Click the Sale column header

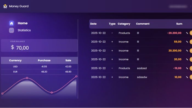(68, 60)
